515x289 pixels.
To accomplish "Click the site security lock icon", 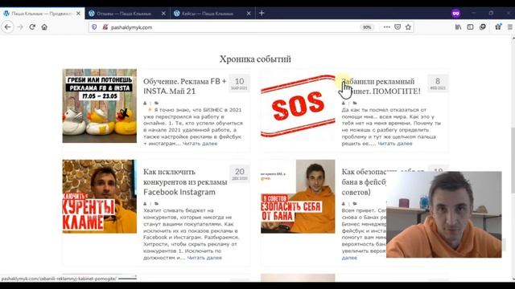I will point(105,27).
